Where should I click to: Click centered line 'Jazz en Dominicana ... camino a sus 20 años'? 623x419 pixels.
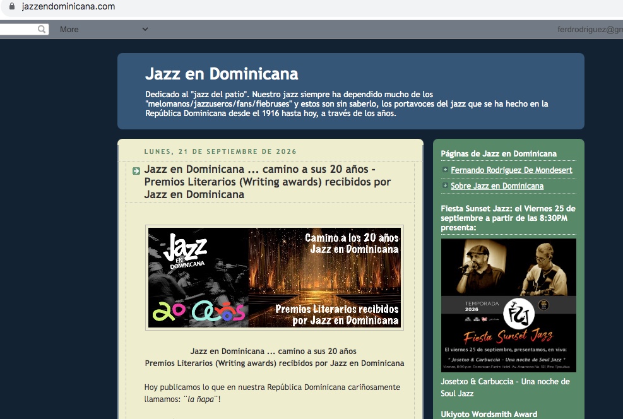point(273,351)
